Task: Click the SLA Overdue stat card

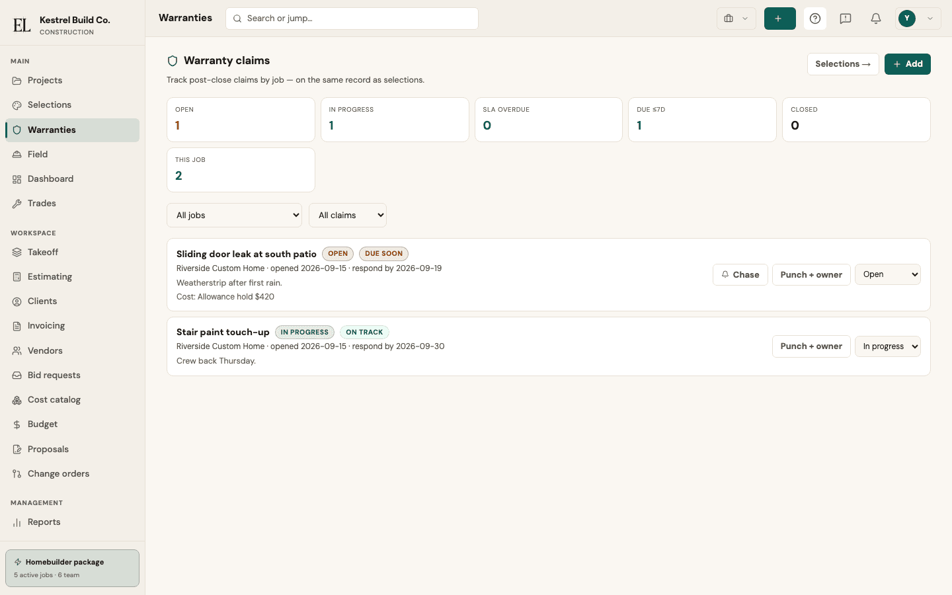Action: tap(549, 120)
